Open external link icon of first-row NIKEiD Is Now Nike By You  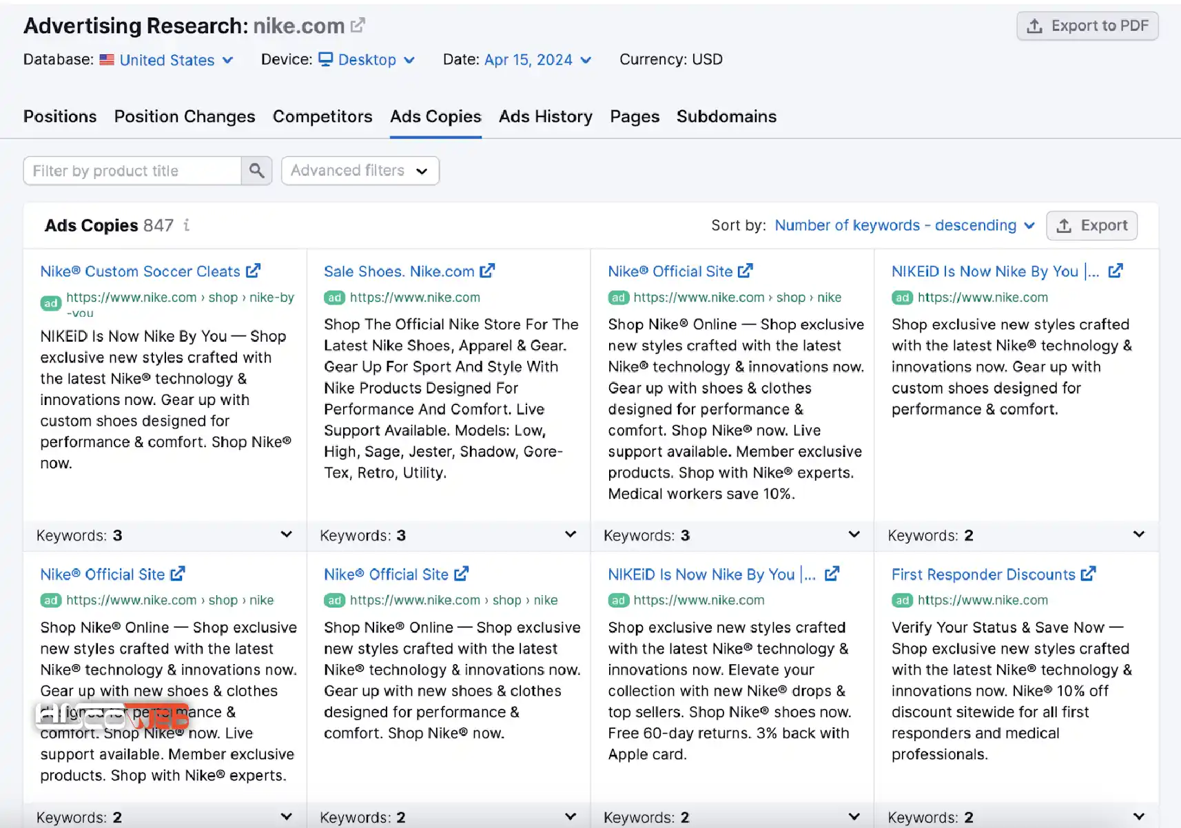(1116, 271)
